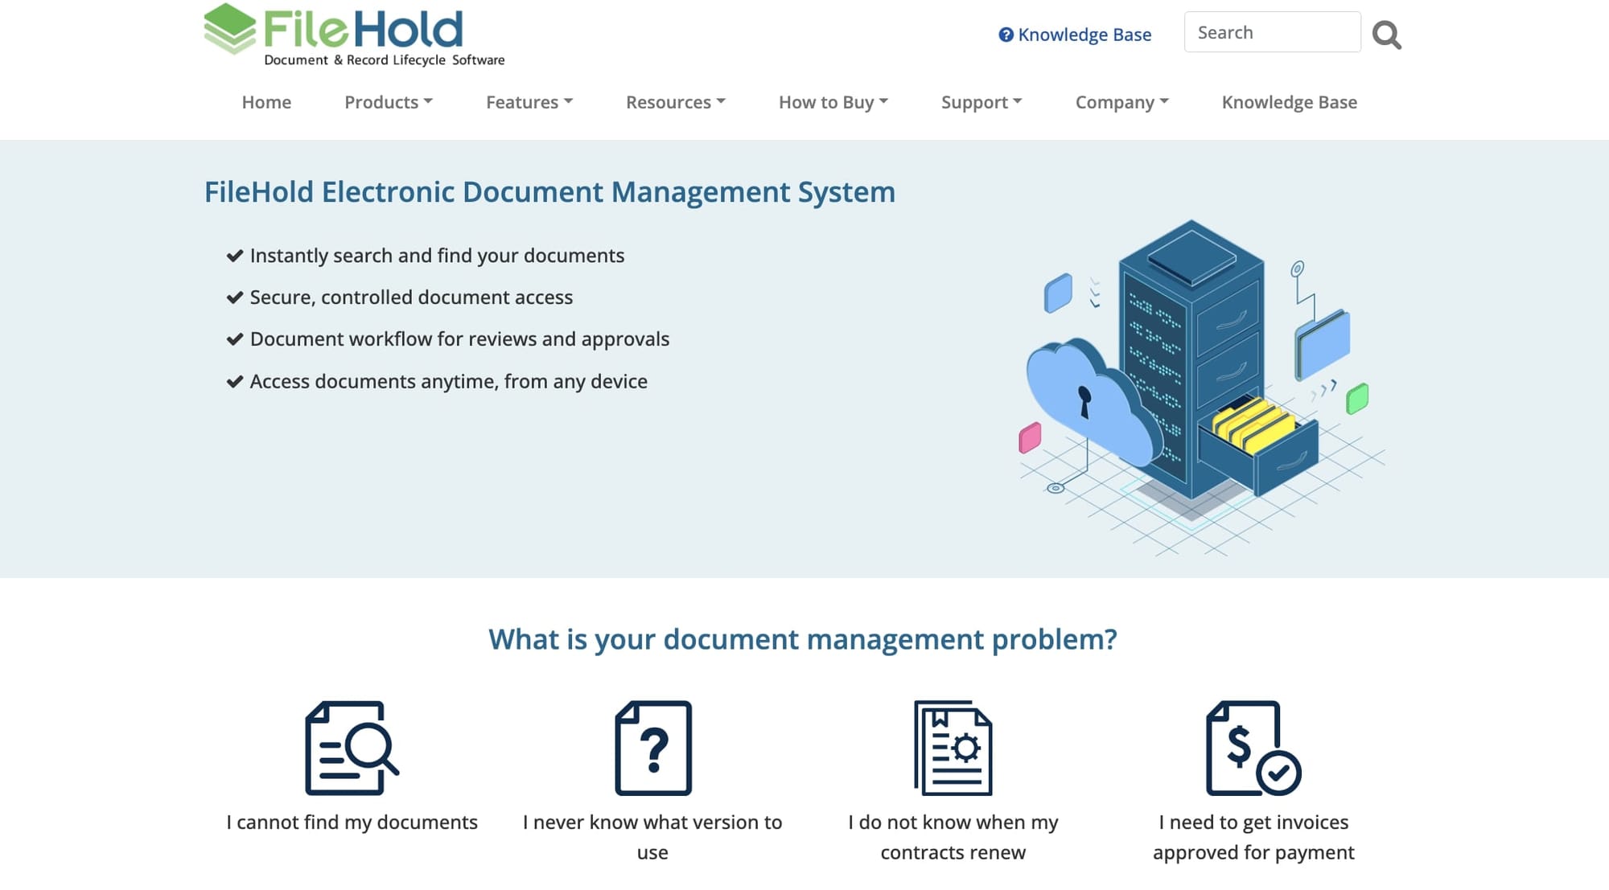1609x890 pixels.
Task: Open the top Knowledge Base link
Action: pos(1084,35)
